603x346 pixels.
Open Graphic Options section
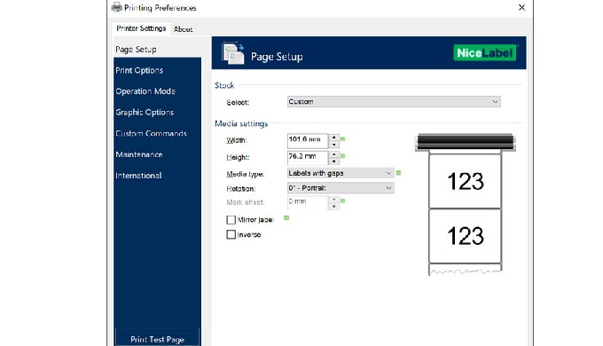click(x=157, y=113)
